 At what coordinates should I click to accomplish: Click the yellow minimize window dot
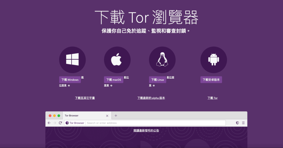[54, 116]
